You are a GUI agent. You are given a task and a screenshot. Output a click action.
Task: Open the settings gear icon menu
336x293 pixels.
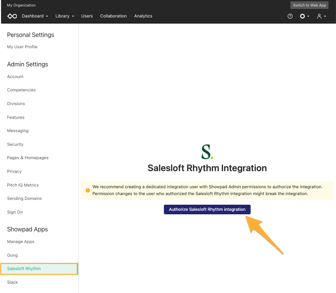[x=304, y=16]
